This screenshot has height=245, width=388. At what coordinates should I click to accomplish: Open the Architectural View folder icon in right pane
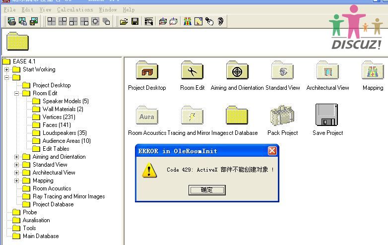point(327,70)
